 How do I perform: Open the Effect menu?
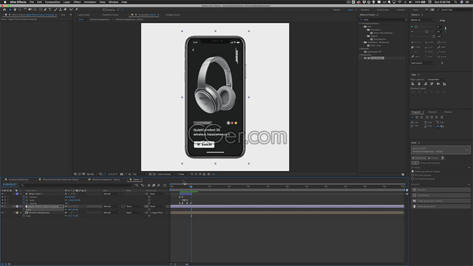click(77, 2)
